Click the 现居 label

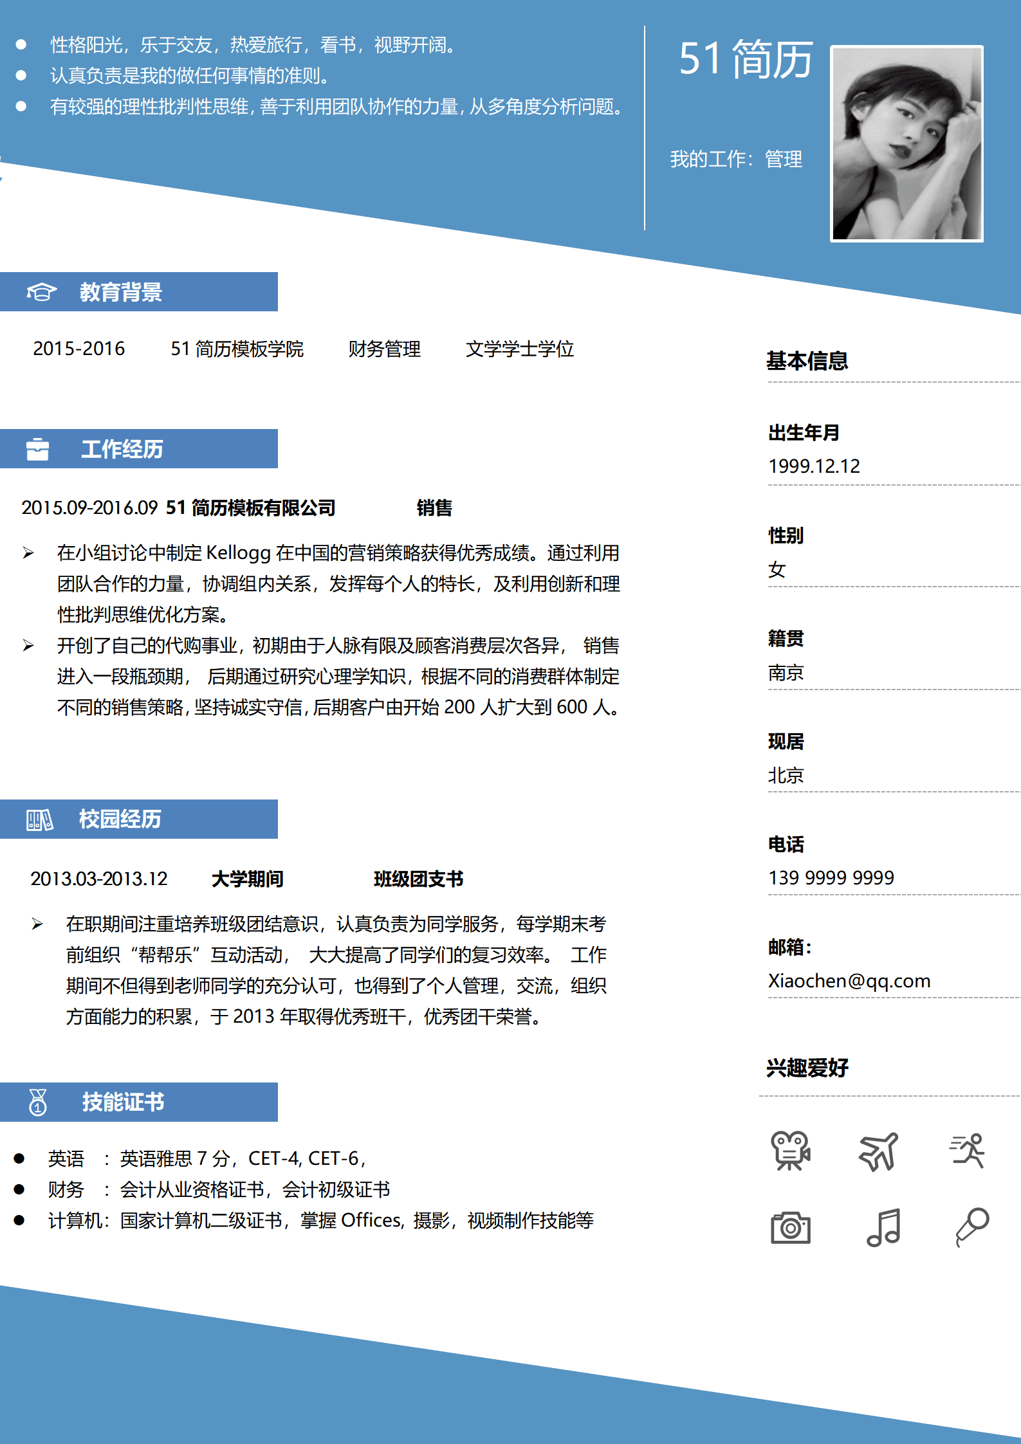[786, 741]
